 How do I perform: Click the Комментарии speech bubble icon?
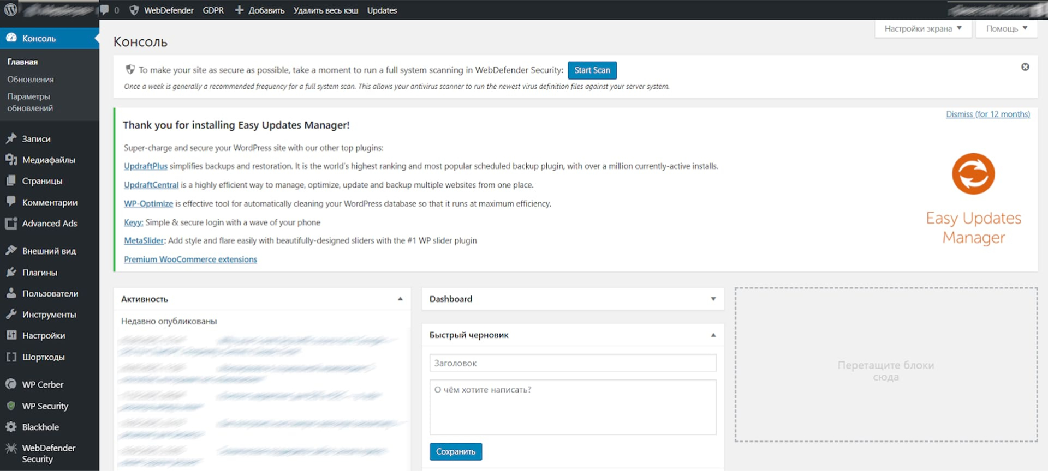[11, 202]
